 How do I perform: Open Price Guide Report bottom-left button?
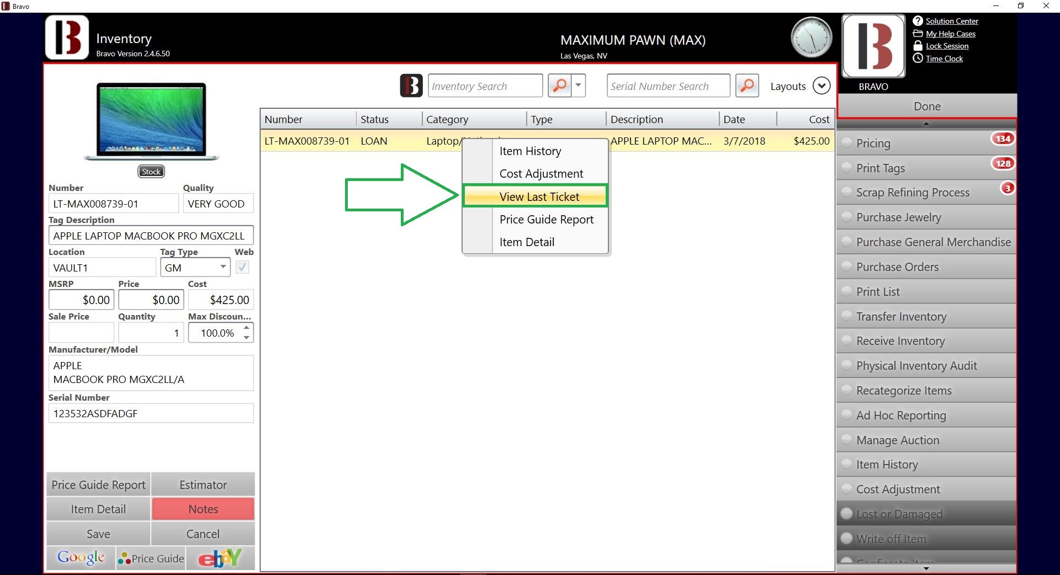(98, 485)
